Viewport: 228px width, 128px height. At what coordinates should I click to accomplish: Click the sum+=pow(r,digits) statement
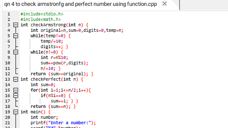tap(64, 63)
